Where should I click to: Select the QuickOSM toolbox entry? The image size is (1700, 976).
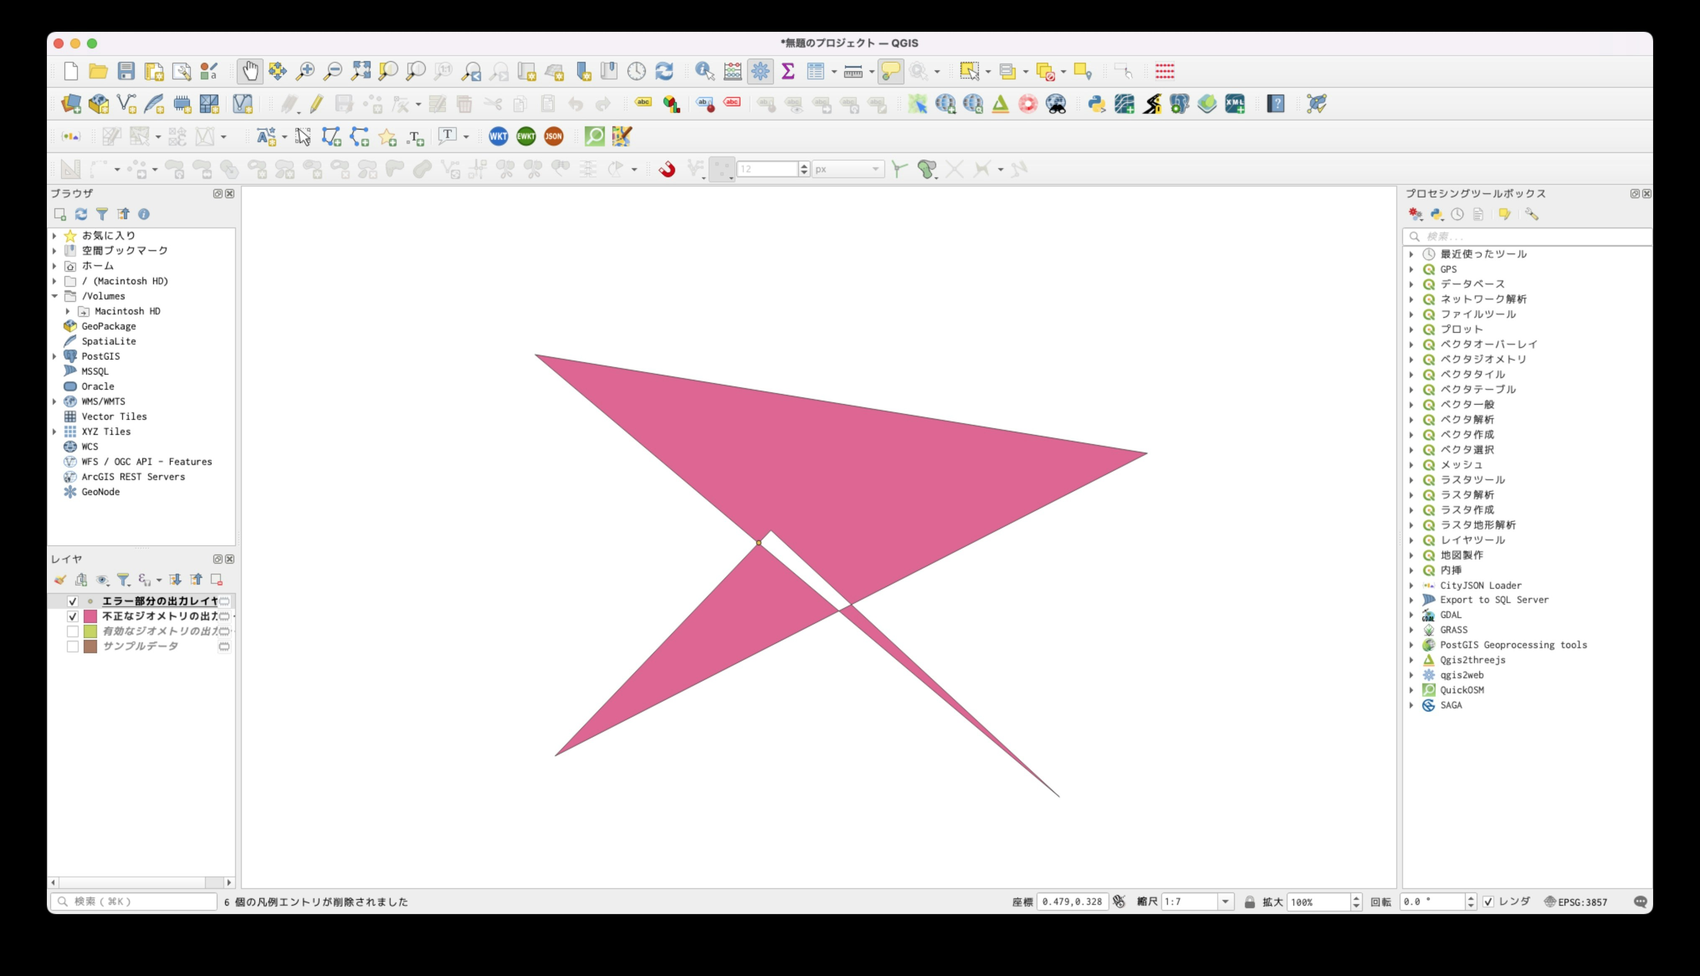tap(1462, 690)
